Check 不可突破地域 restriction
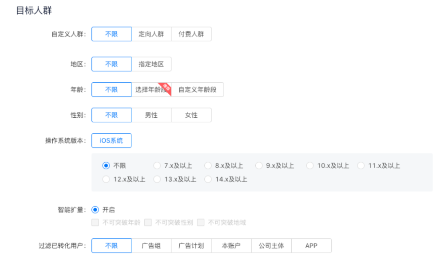 point(200,222)
